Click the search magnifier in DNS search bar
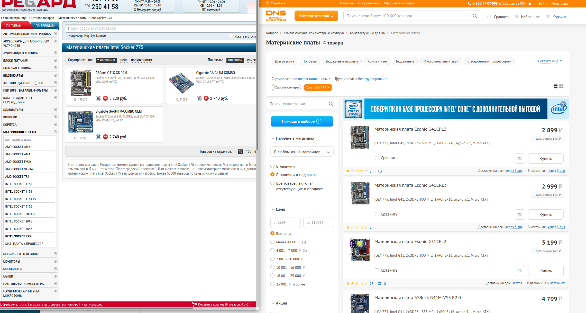The height and width of the screenshot is (313, 586). click(x=475, y=16)
